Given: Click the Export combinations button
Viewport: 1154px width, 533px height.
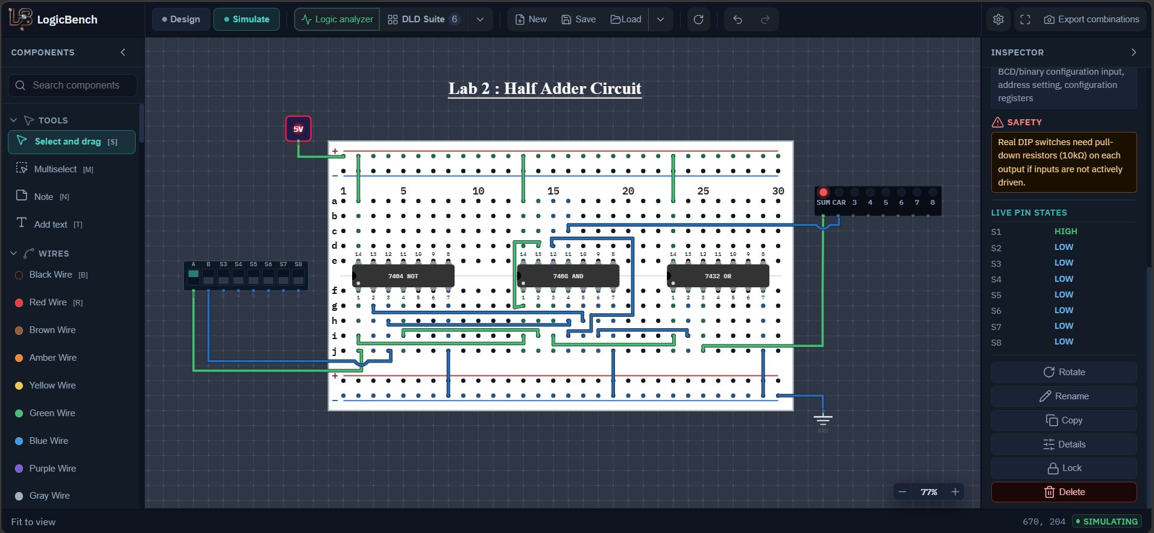Looking at the screenshot, I should (1092, 19).
